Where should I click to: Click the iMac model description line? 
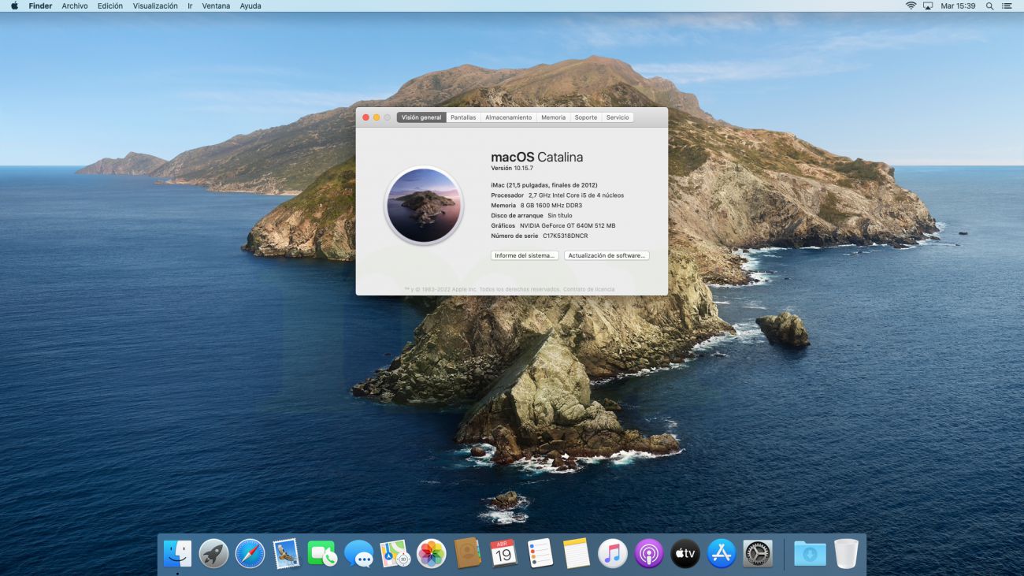pos(544,184)
